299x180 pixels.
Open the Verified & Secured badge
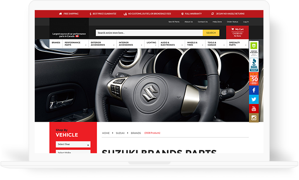click(x=254, y=49)
